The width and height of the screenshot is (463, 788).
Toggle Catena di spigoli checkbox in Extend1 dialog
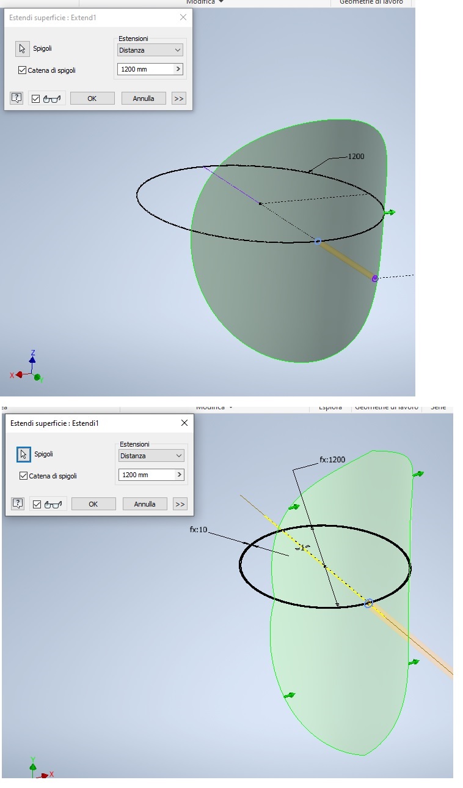22,70
